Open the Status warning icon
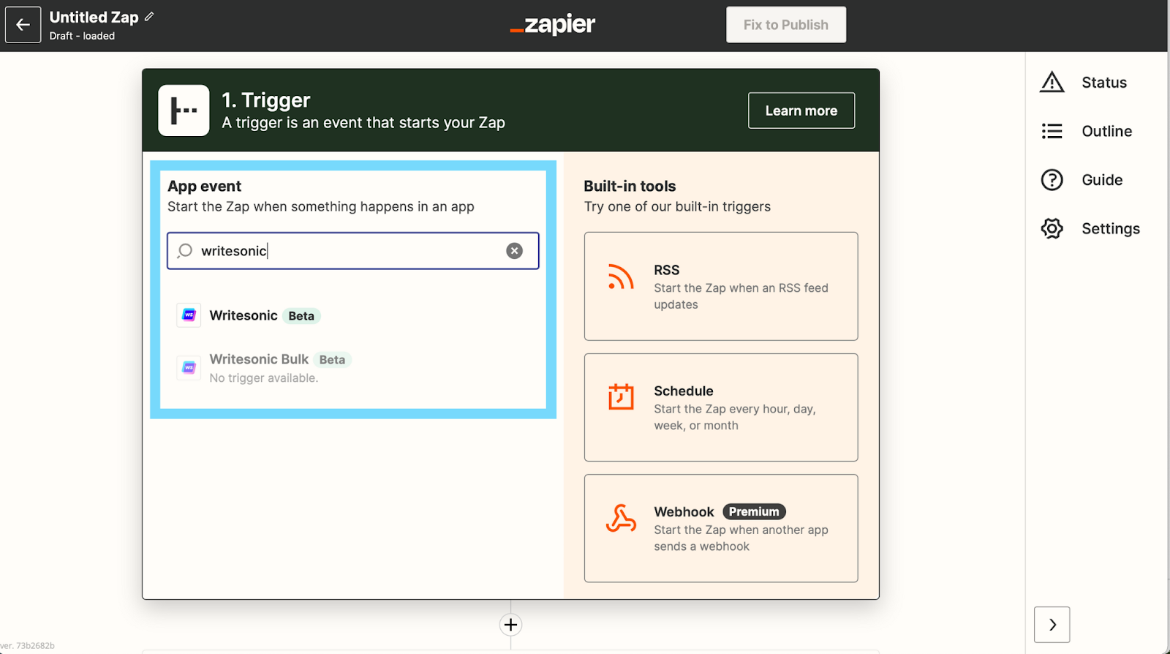 (x=1052, y=83)
